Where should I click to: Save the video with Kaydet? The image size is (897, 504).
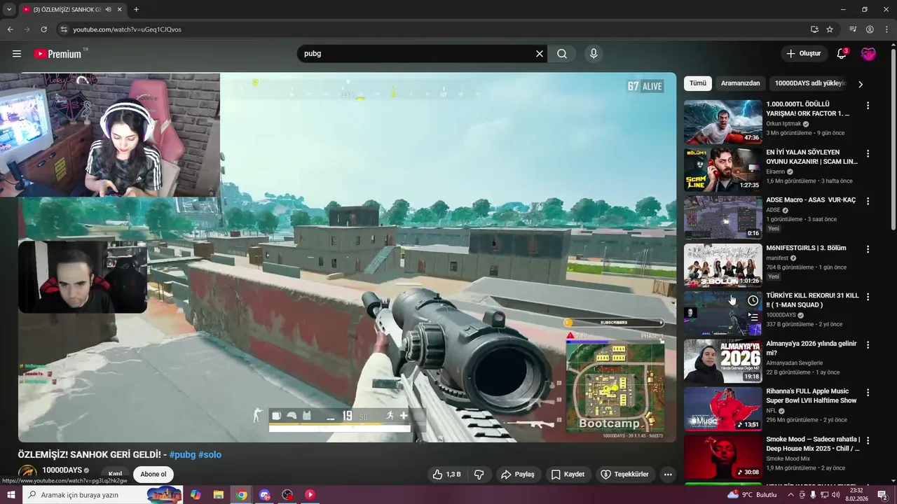tap(568, 474)
